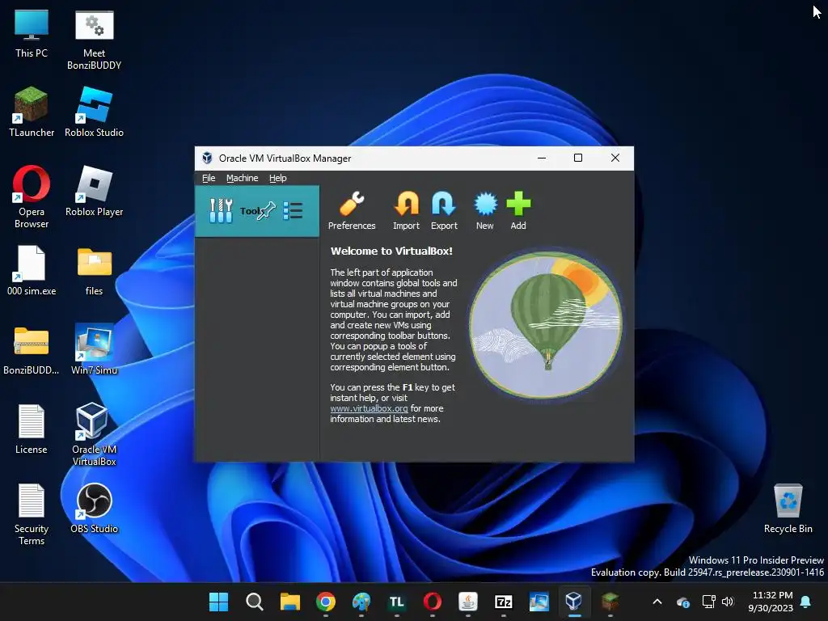Screen dimensions: 828x621
Task: Open clock showing 11:32 PM
Action: pos(771,602)
